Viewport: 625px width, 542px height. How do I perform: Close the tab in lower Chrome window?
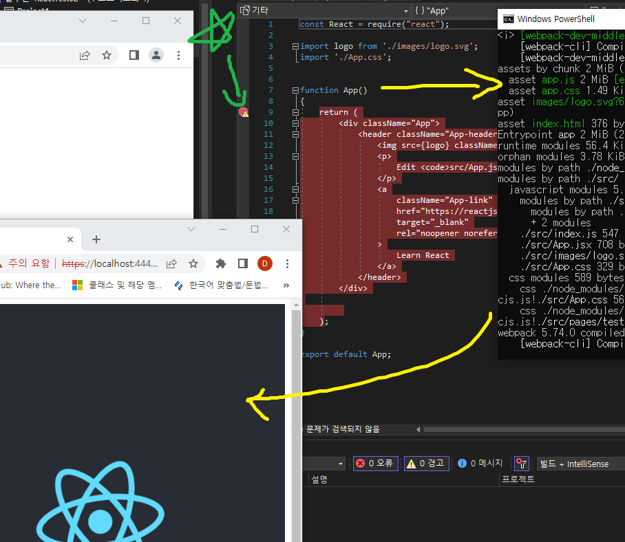click(x=70, y=239)
